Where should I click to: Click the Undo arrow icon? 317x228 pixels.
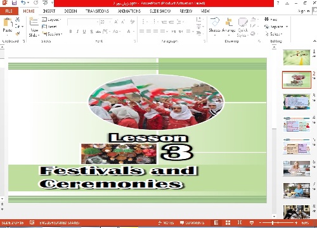click(x=23, y=3)
